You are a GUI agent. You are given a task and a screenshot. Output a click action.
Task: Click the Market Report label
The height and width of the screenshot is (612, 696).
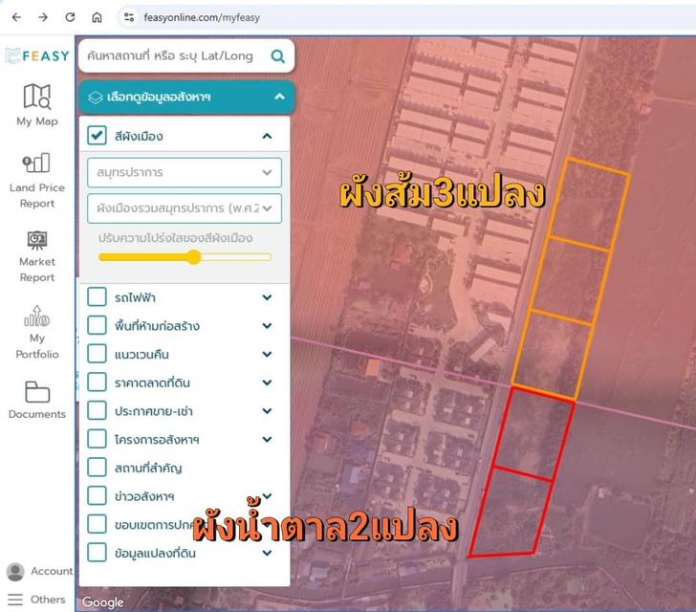(x=37, y=270)
